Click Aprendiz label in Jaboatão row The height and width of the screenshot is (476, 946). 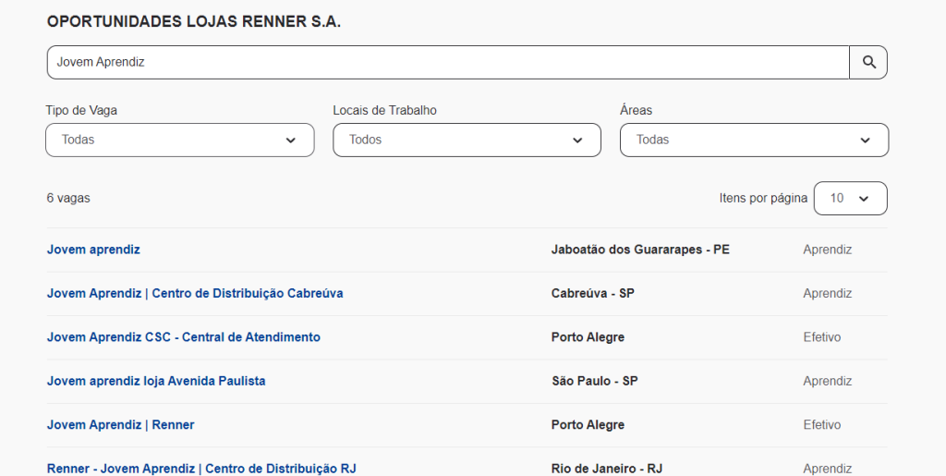point(827,250)
